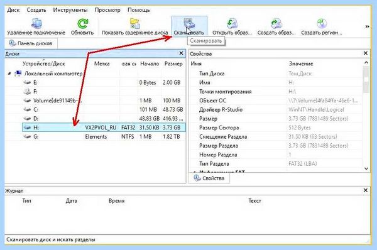This screenshot has width=377, height=250.
Task: Close the Диски panel
Action: pyautogui.click(x=182, y=53)
